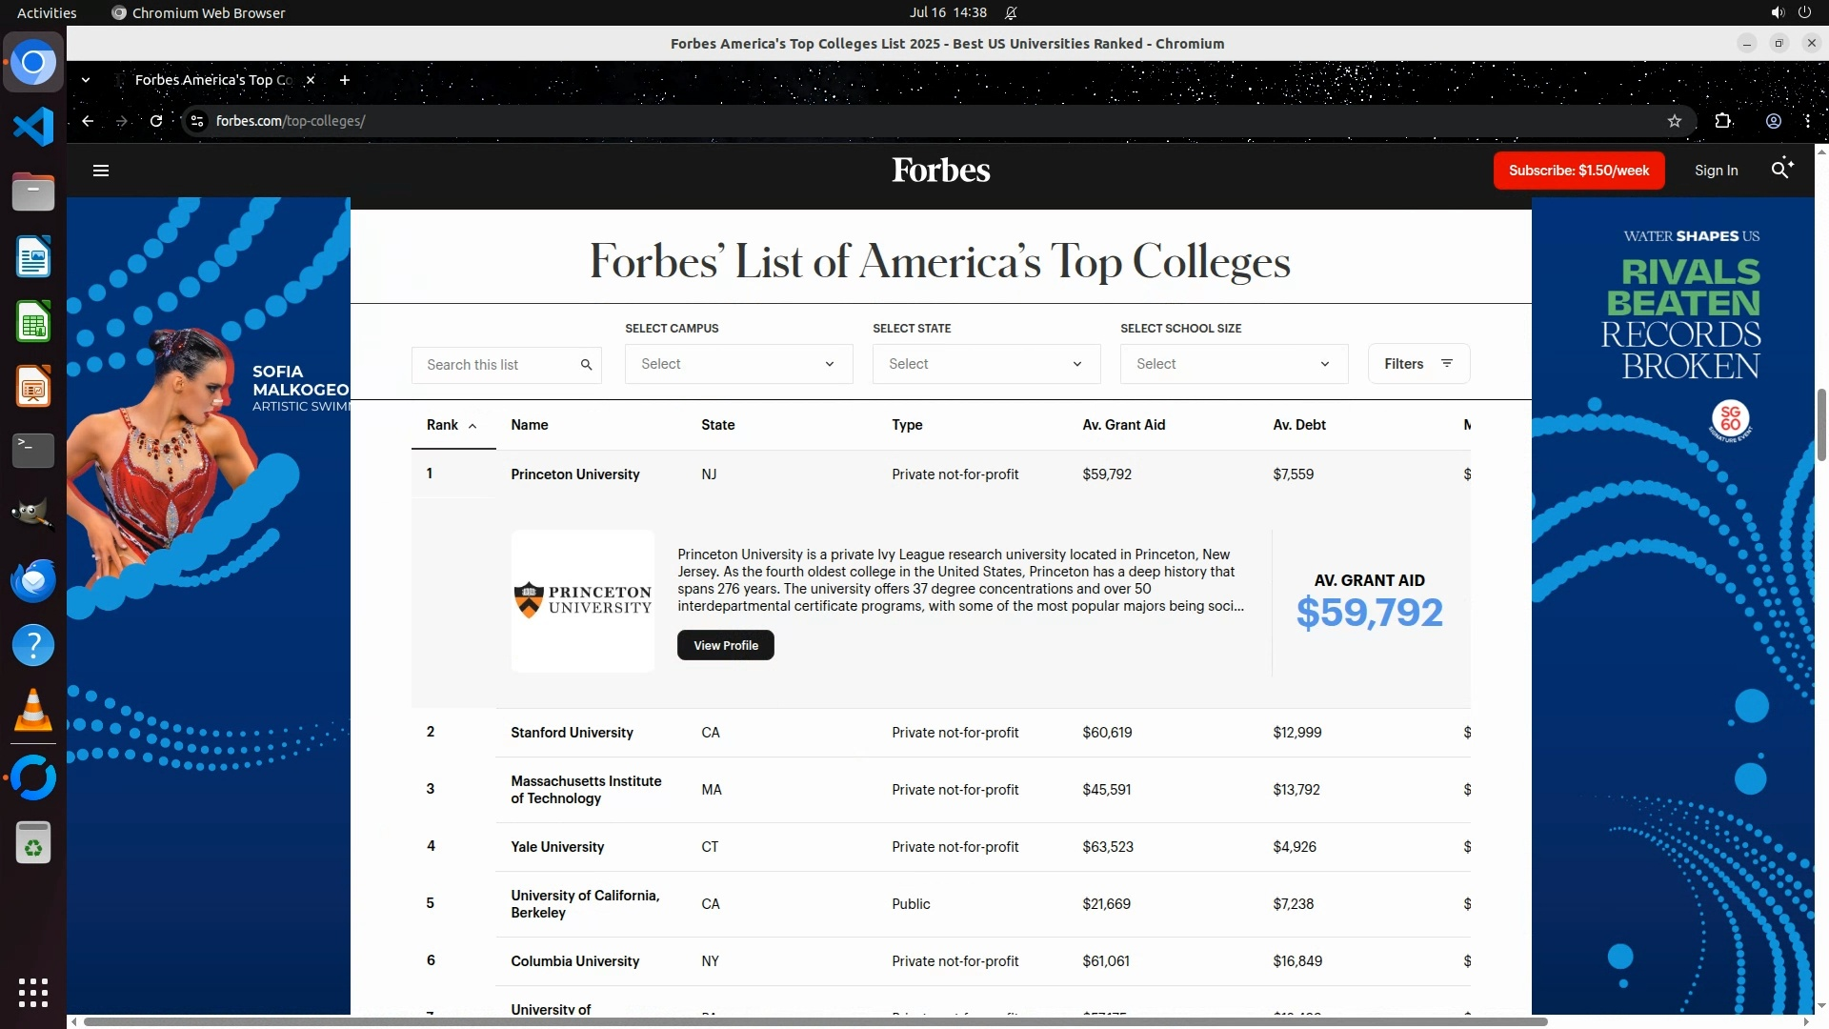This screenshot has width=1829, height=1029.
Task: Expand the Select Campus dropdown
Action: coord(738,364)
